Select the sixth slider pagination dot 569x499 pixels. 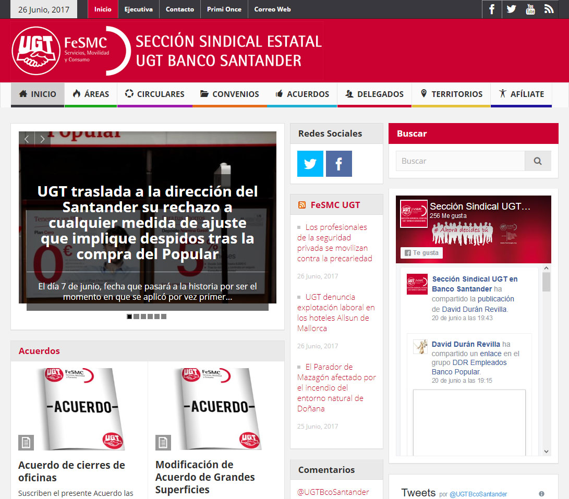(164, 317)
